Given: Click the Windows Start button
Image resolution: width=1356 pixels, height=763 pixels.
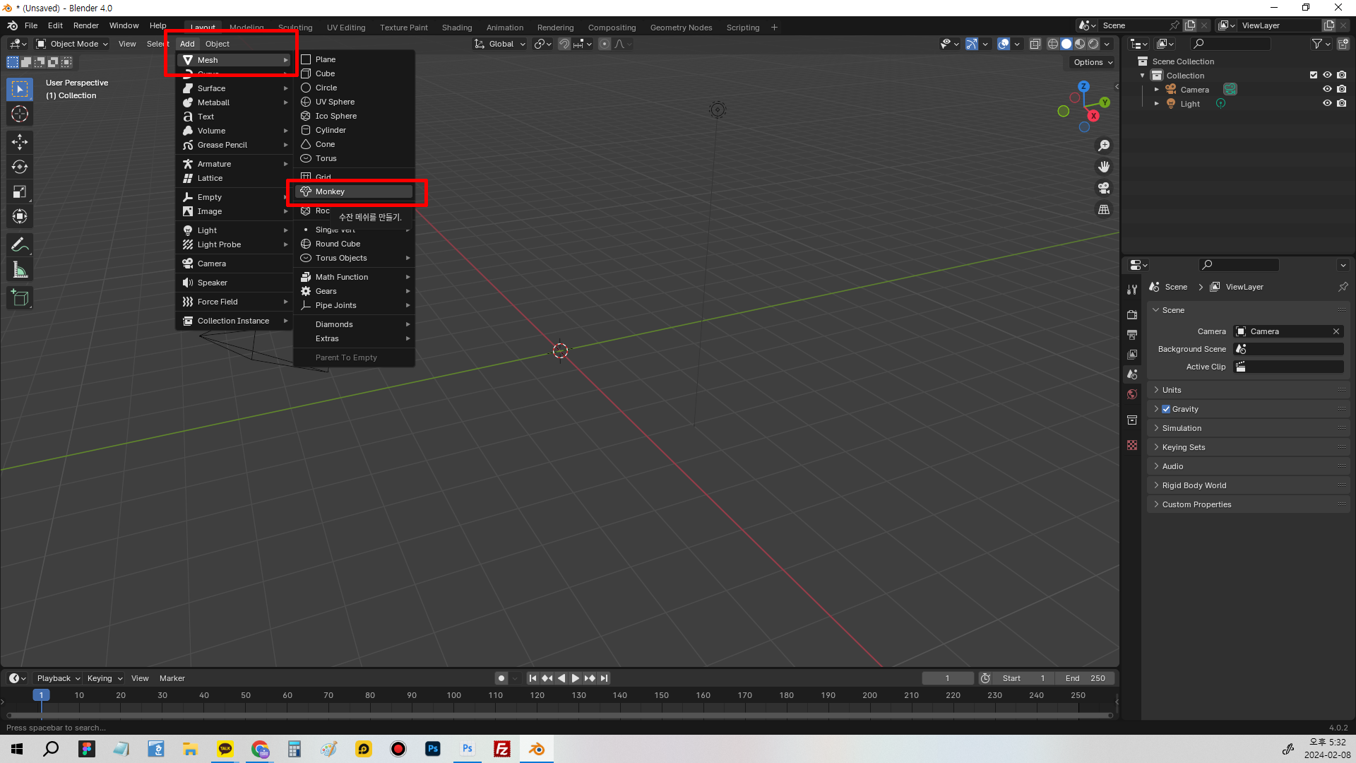Looking at the screenshot, I should tap(17, 749).
